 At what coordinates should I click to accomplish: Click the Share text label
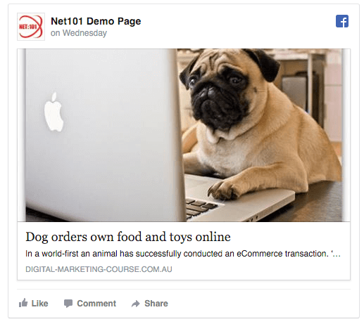tap(156, 304)
